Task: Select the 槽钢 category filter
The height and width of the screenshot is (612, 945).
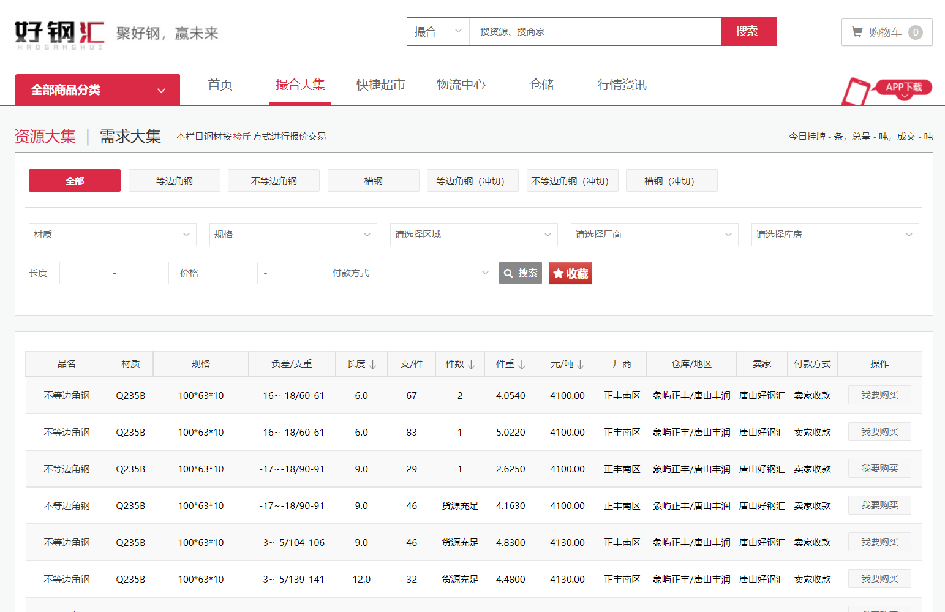Action: (x=373, y=181)
